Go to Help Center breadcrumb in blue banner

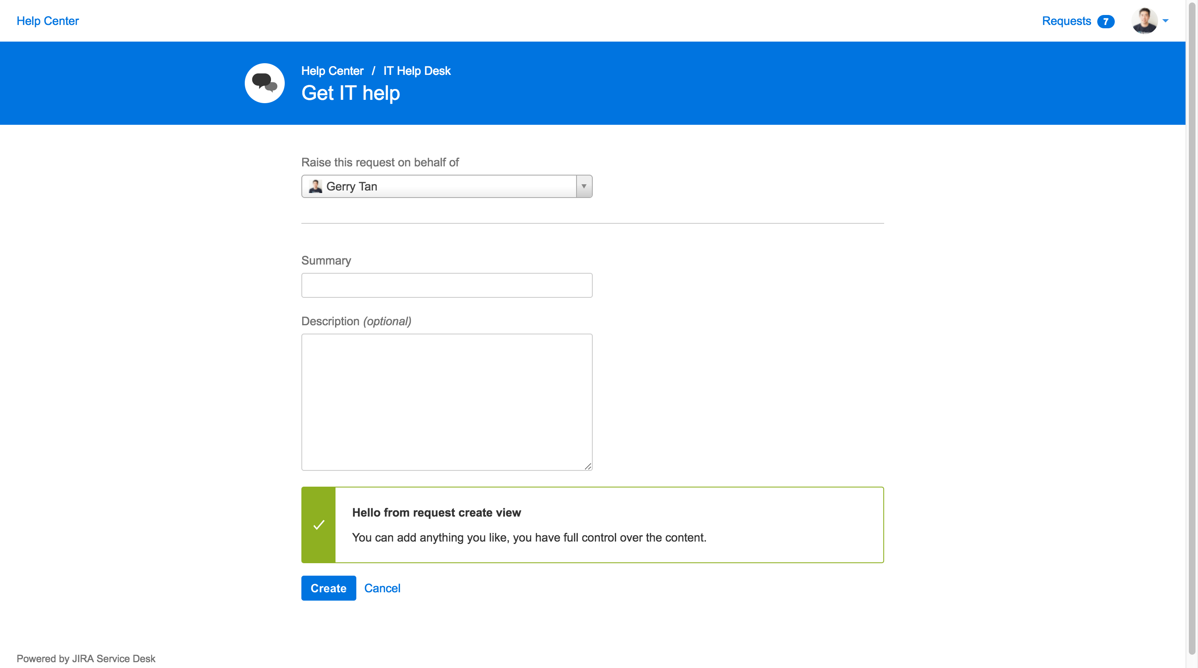[x=332, y=71]
